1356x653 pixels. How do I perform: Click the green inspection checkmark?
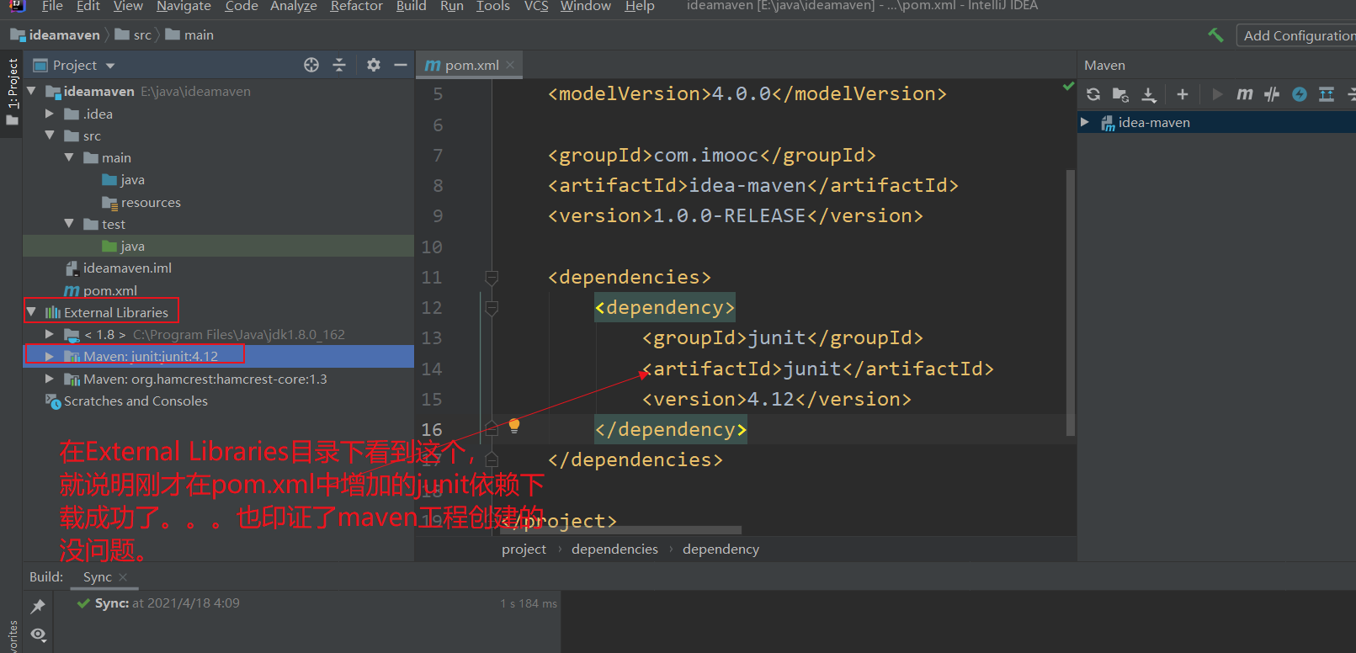[x=1068, y=86]
